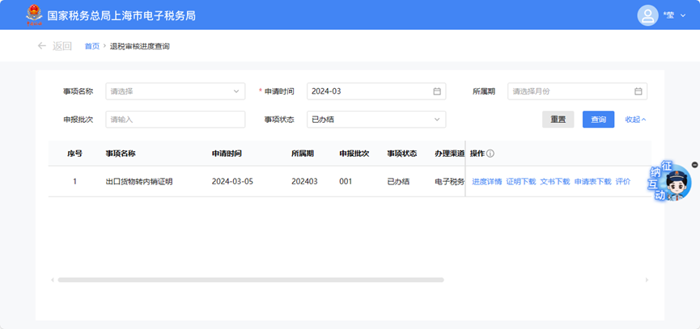Open 进度详情 for the first row
700x329 pixels.
487,182
